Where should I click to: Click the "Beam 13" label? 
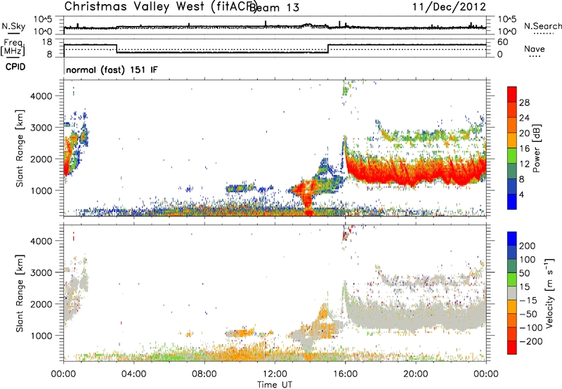[274, 8]
